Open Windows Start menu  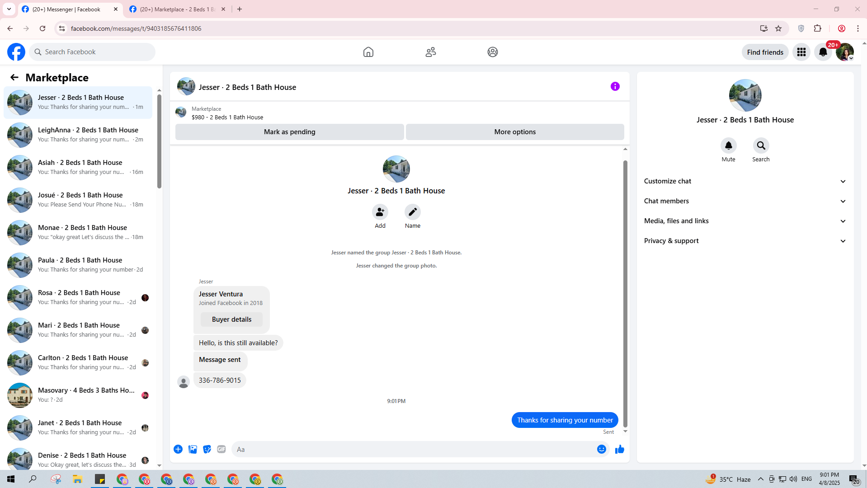(11, 479)
